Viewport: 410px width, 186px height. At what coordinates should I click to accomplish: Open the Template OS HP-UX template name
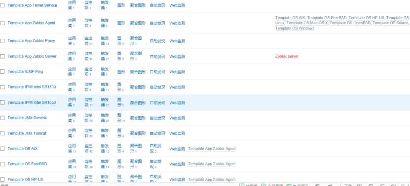coord(25,179)
